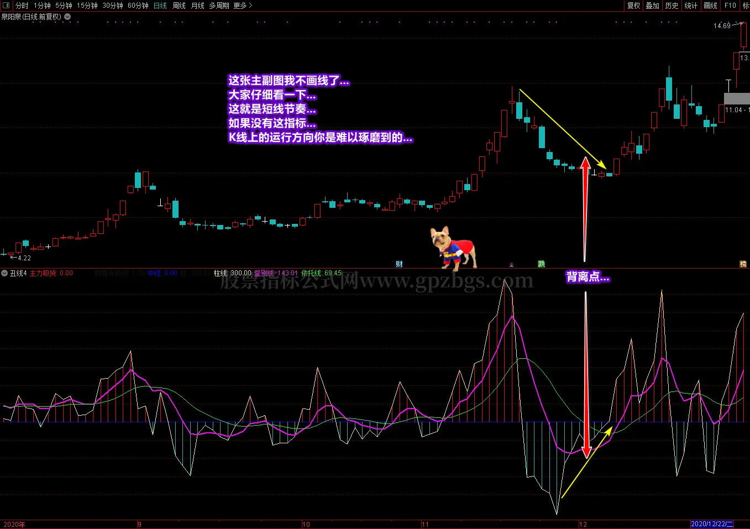Screen dimensions: 750x529
Task: Activate the 画线 drawing tools
Action: click(711, 6)
